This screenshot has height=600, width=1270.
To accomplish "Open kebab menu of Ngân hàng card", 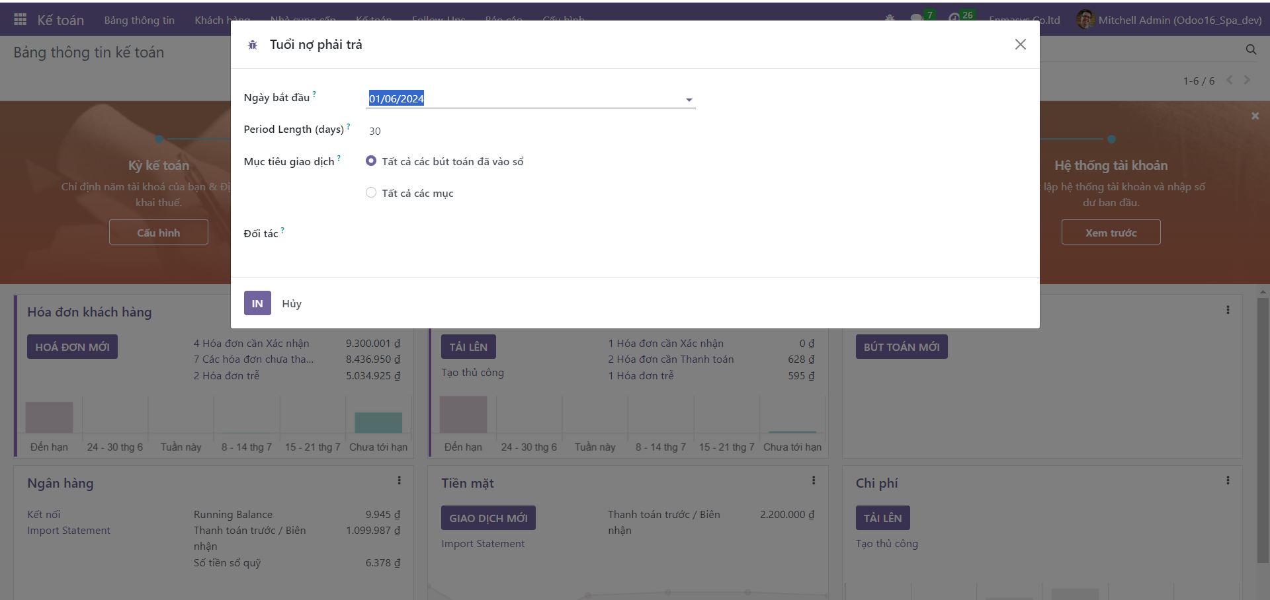I will (399, 480).
